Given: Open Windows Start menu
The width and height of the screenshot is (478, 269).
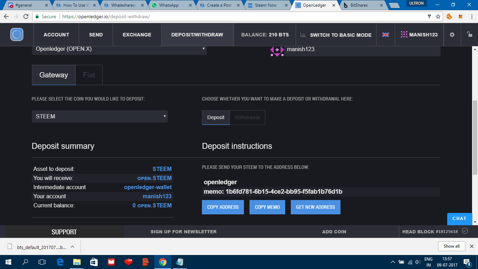Looking at the screenshot, I should point(8,262).
